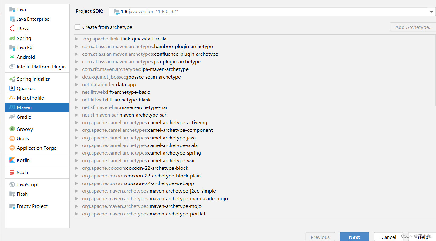Expand lift-archetype-basic node
The image size is (436, 241).
(77, 92)
